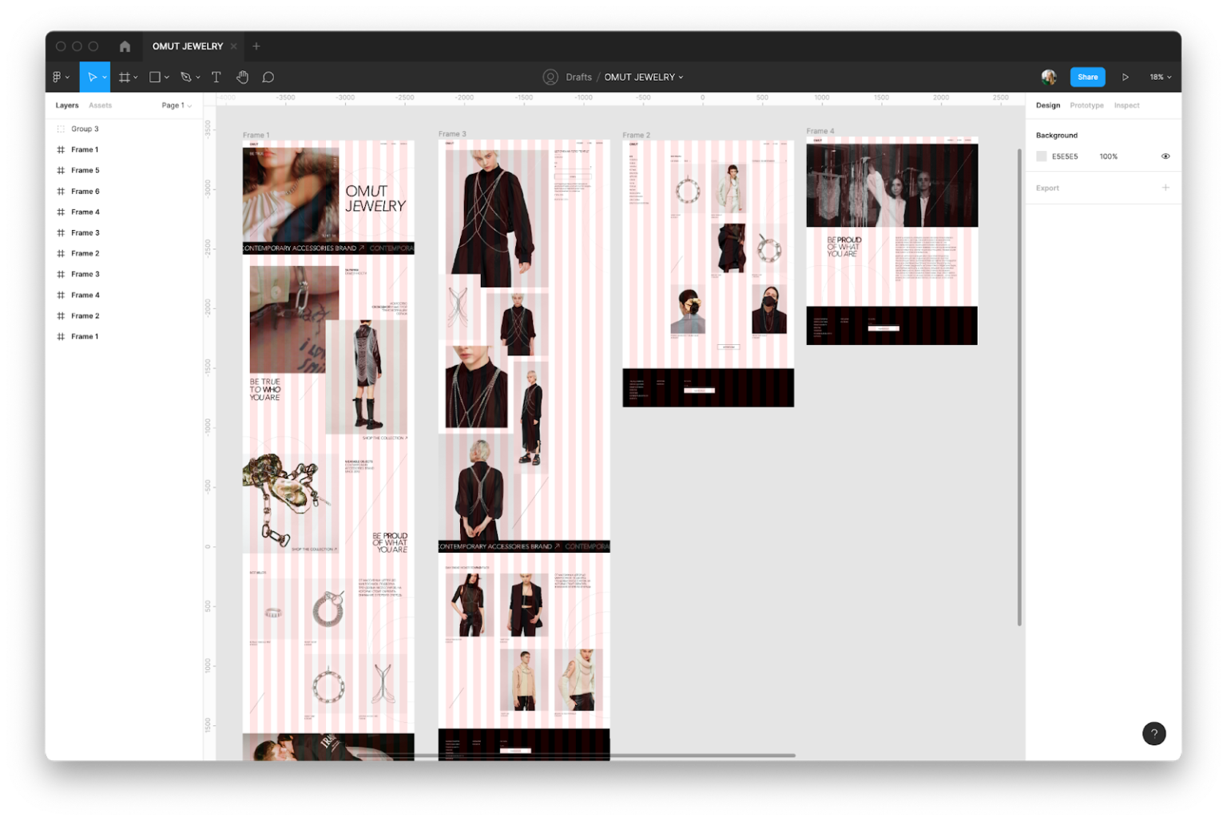Select the OMUT JEWELRY file tab

[188, 46]
